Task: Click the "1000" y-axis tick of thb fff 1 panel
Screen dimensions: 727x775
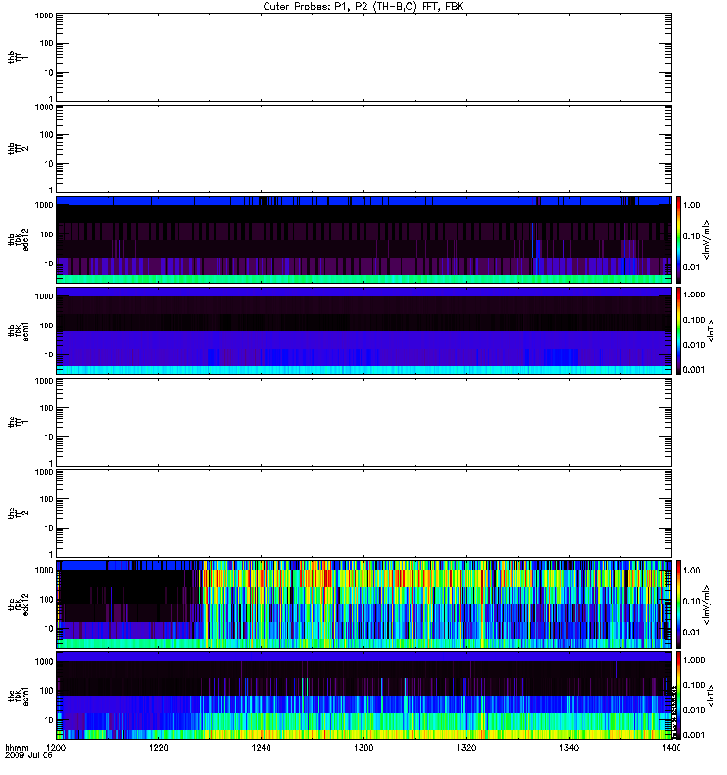Action: coord(44,15)
